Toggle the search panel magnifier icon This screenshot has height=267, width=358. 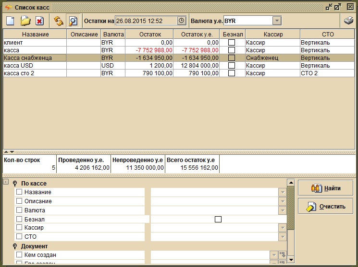click(74, 21)
